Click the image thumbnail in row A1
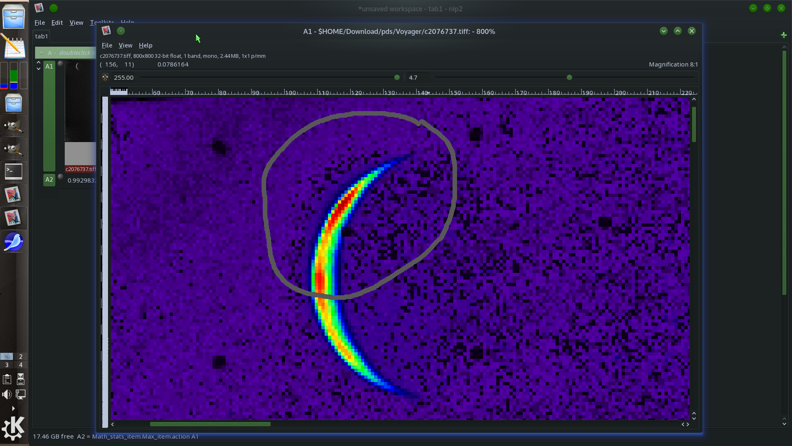 (80, 112)
